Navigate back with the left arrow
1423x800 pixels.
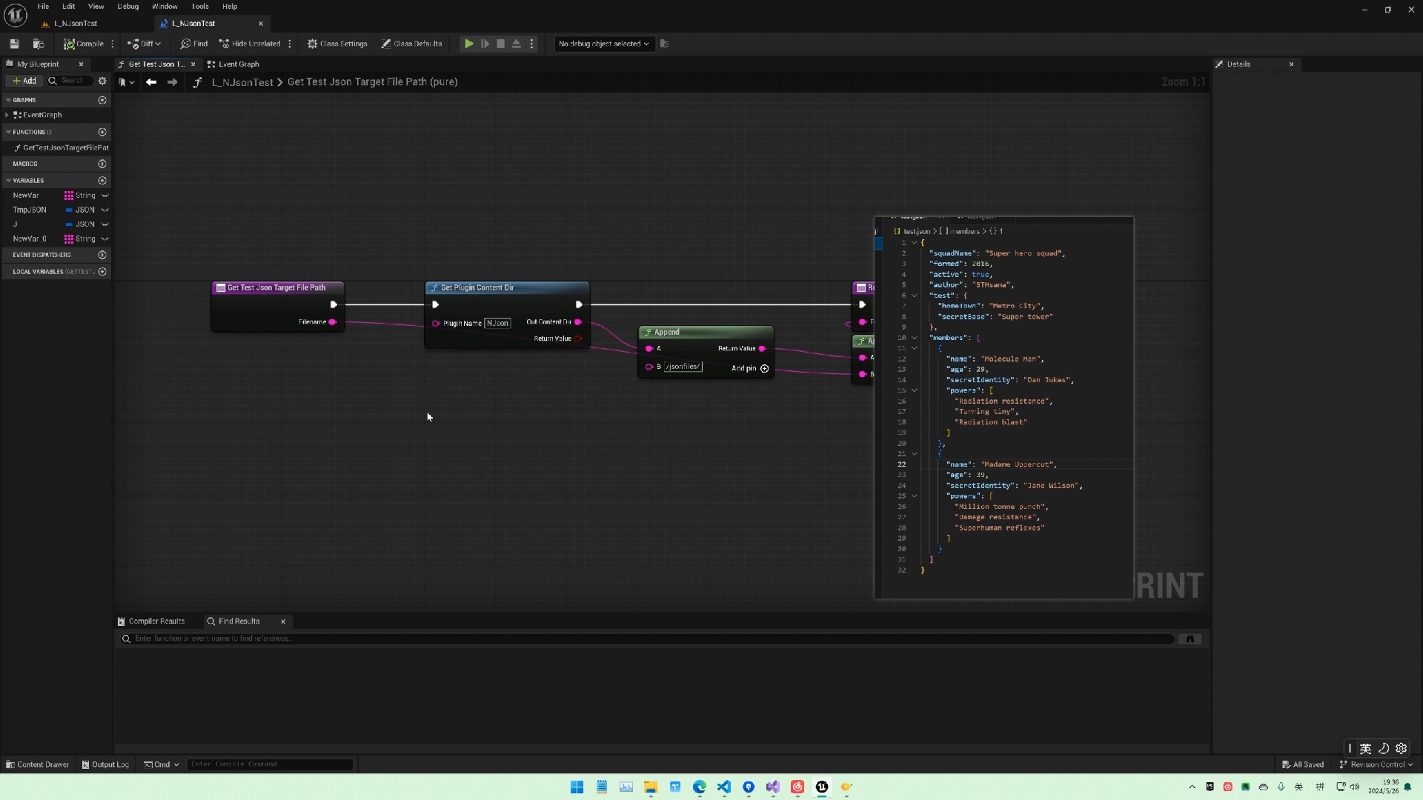(151, 82)
